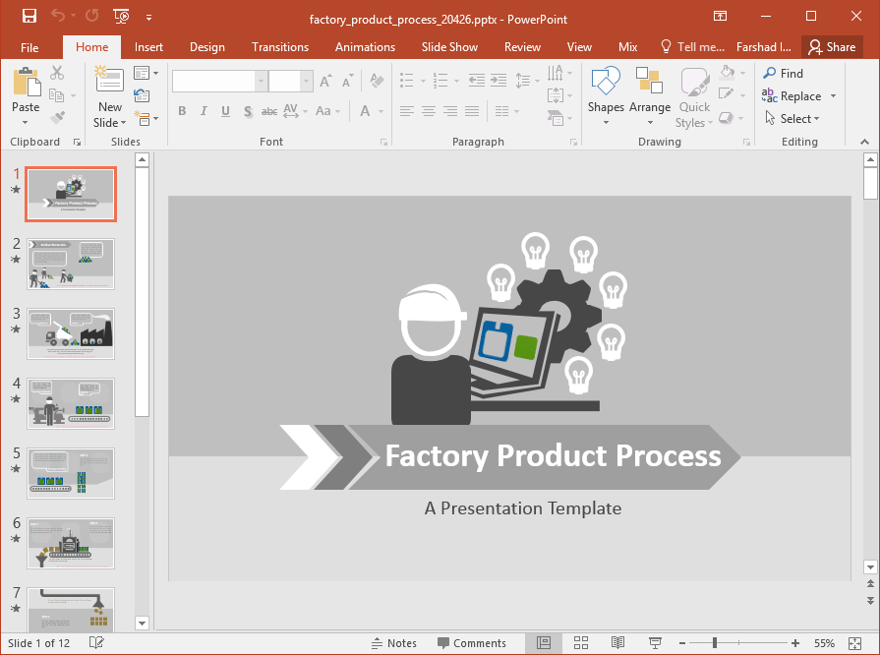This screenshot has width=880, height=655.
Task: Switch to the Design tab
Action: point(206,47)
